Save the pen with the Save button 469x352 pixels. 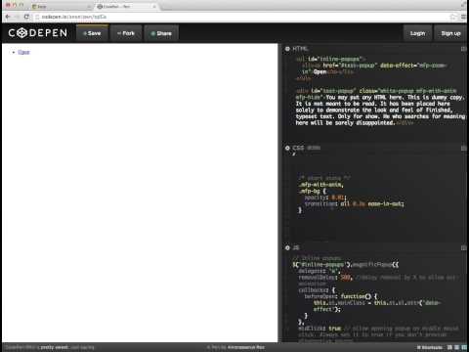click(92, 33)
